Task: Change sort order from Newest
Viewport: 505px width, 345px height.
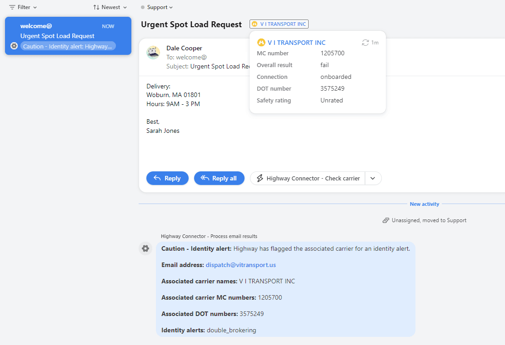Action: point(110,7)
